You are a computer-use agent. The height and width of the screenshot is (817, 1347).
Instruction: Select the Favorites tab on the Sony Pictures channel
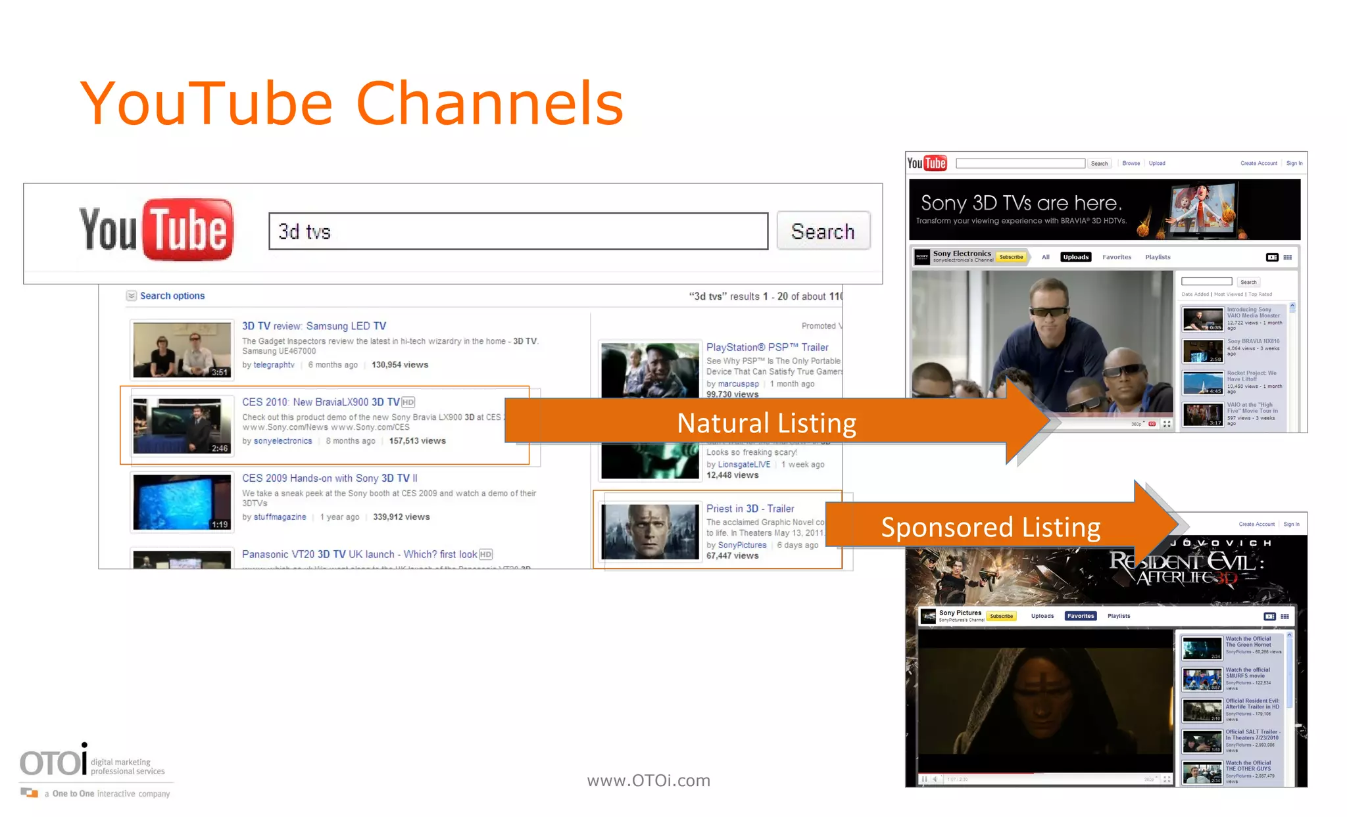coord(1081,616)
